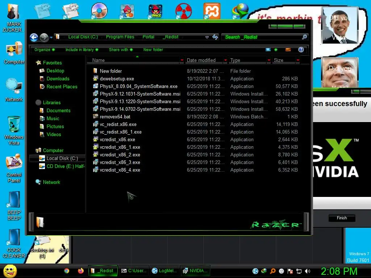Go back with the blue Back arrow
Image resolution: width=371 pixels, height=278 pixels.
pyautogui.click(x=34, y=37)
